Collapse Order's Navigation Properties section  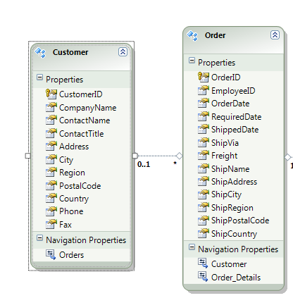click(x=192, y=247)
